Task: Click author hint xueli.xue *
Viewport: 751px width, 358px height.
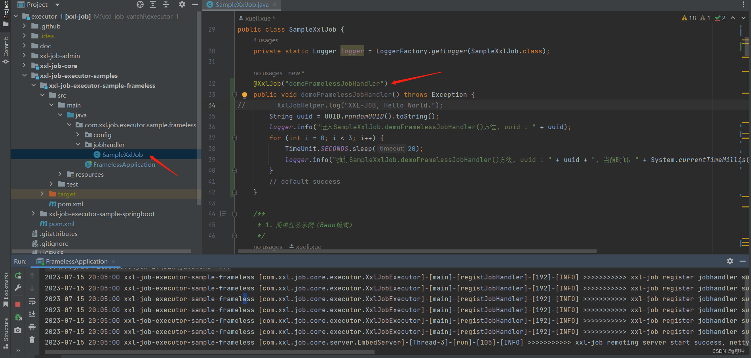Action: 257,18
